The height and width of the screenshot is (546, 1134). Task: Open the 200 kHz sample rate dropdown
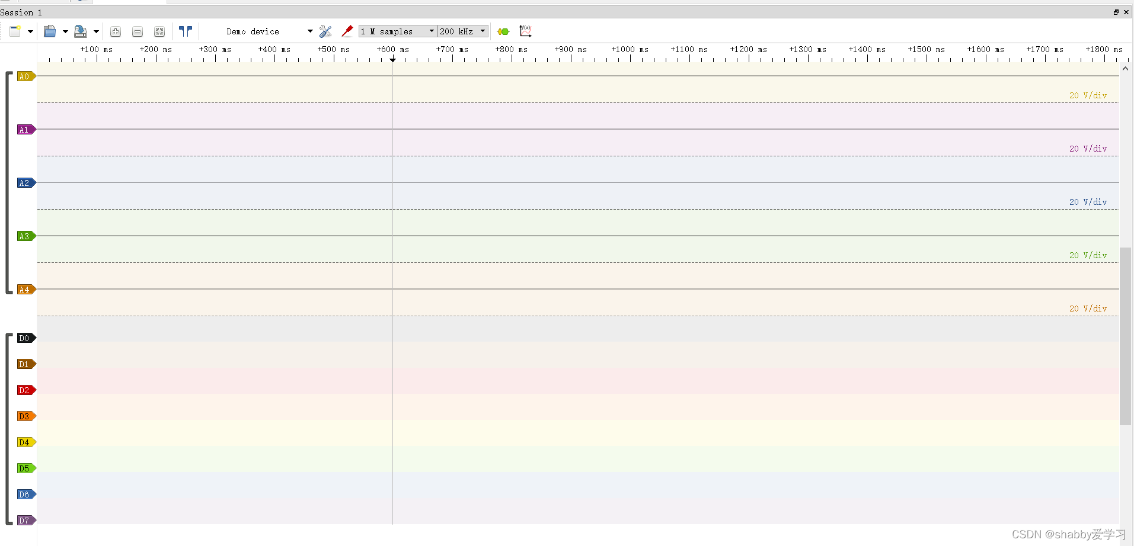point(463,31)
